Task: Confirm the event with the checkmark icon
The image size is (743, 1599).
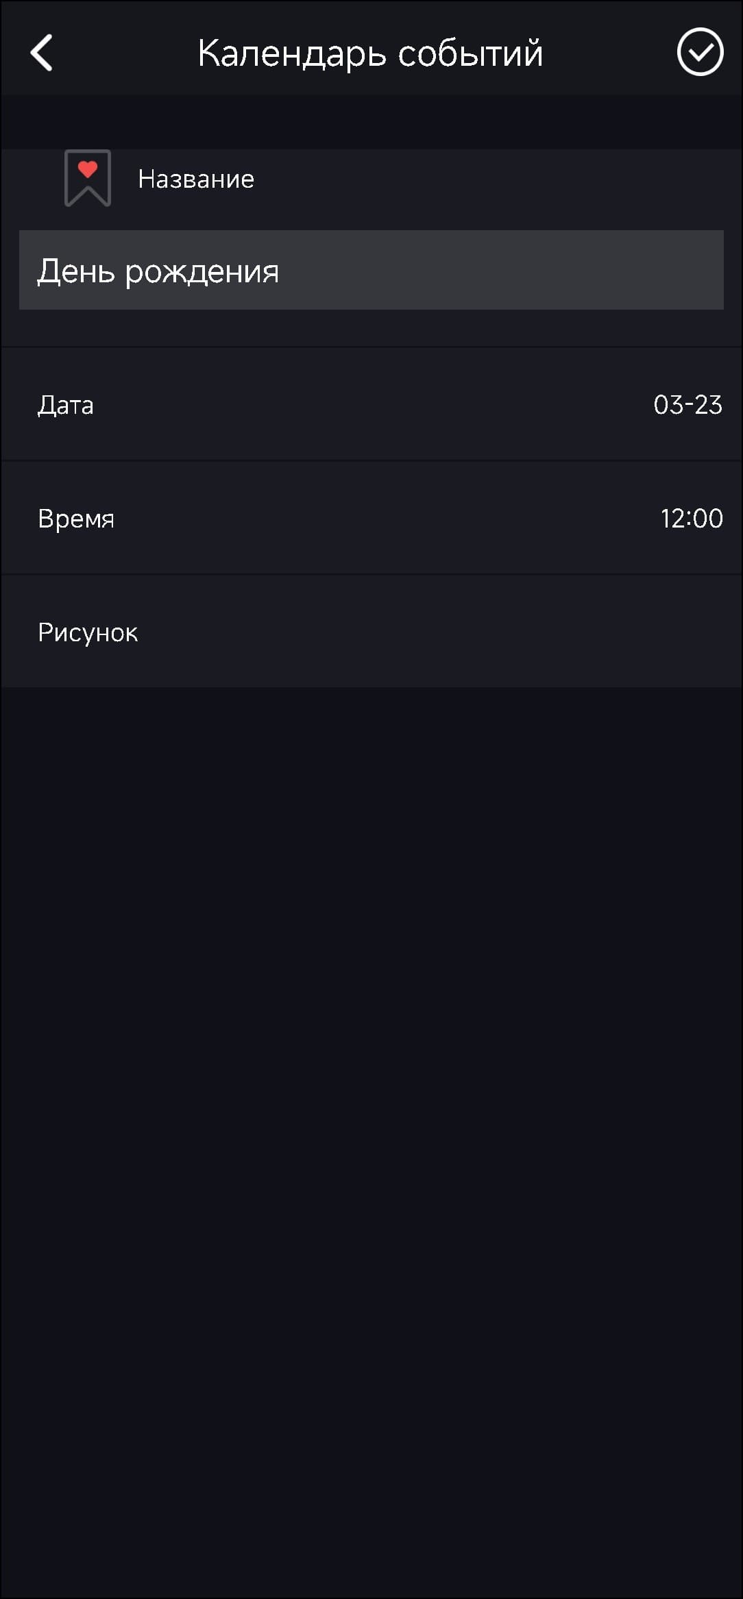Action: click(x=700, y=52)
